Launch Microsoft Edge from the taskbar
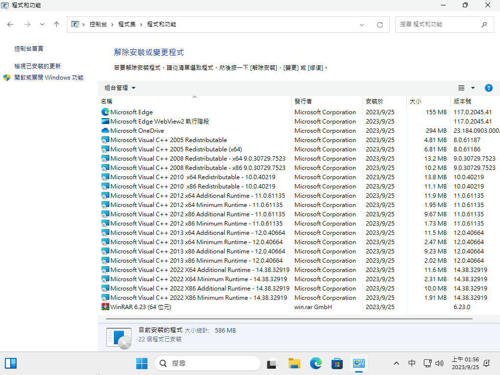 click(x=316, y=363)
